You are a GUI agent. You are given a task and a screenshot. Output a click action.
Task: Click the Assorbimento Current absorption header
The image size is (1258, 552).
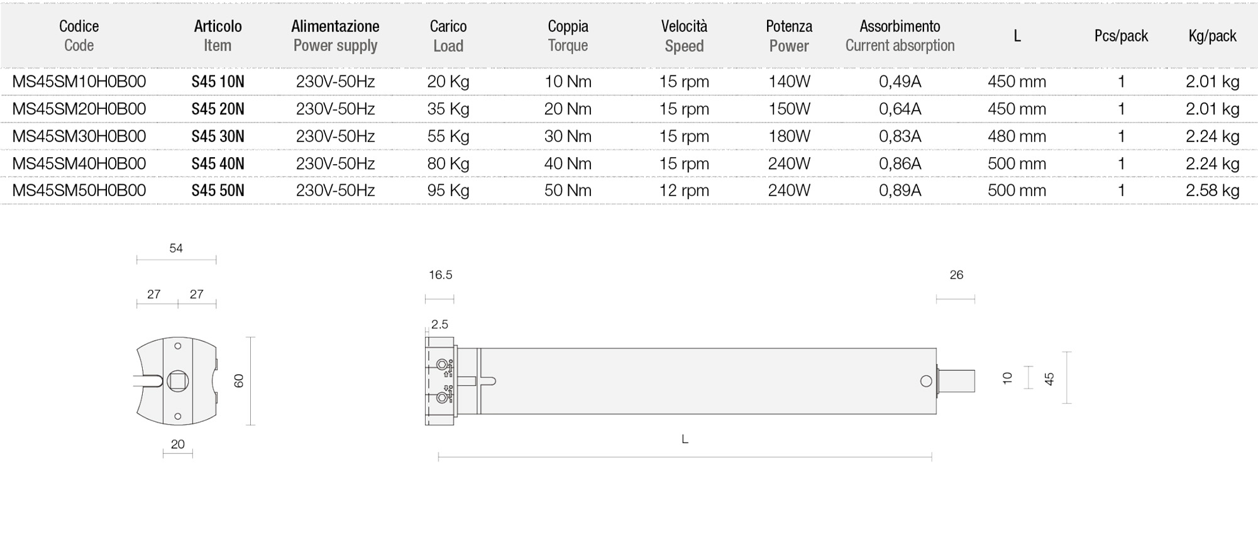pos(900,36)
